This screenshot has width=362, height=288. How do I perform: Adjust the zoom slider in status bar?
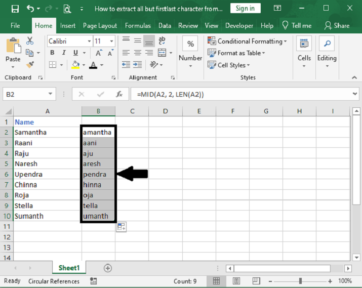pos(301,281)
